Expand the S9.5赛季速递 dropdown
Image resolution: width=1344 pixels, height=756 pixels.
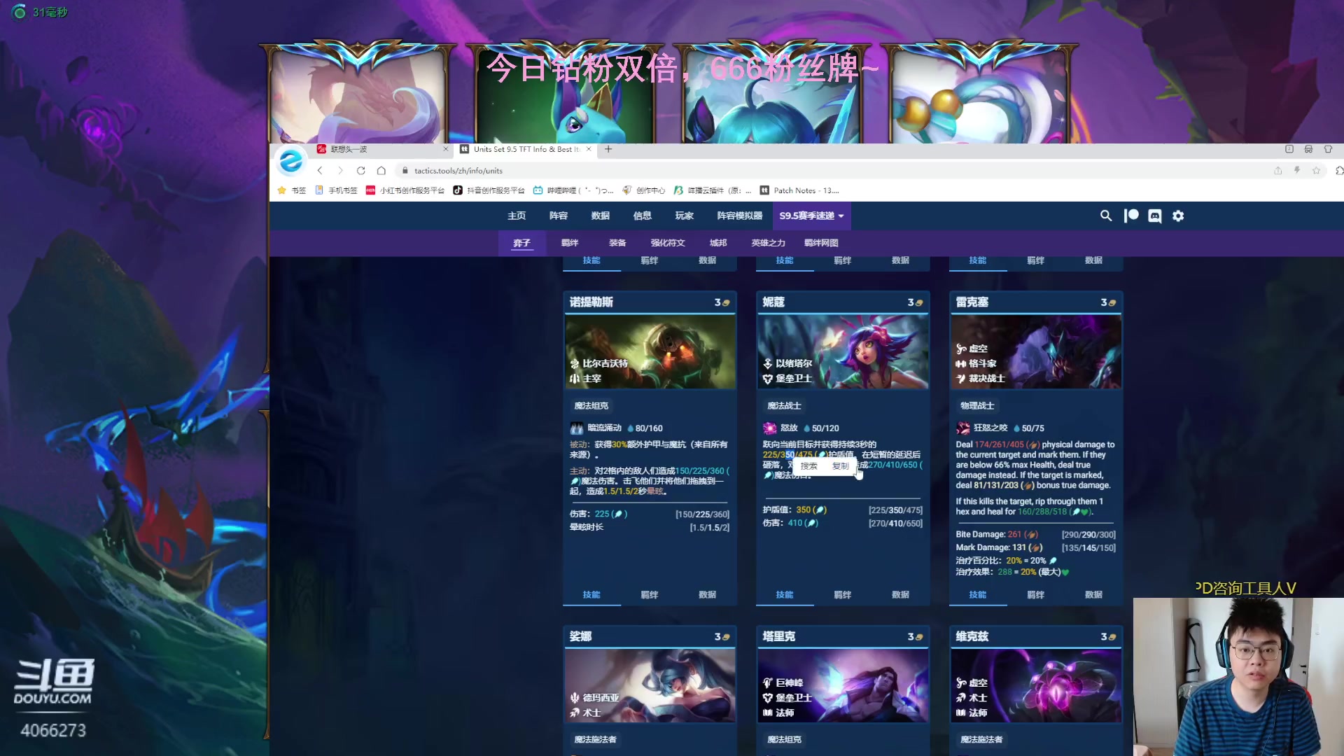(811, 216)
